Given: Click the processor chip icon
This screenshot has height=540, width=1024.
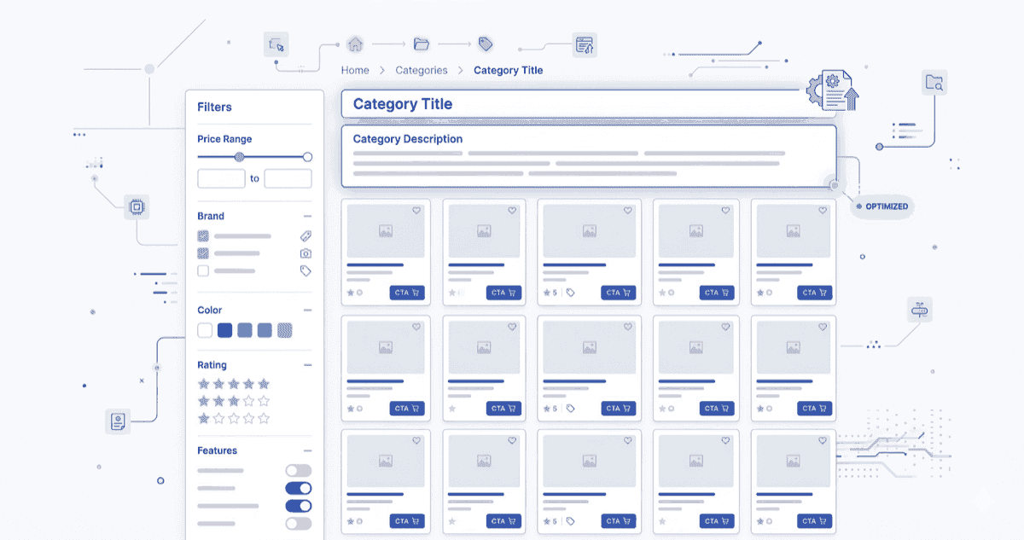Looking at the screenshot, I should click(x=136, y=206).
